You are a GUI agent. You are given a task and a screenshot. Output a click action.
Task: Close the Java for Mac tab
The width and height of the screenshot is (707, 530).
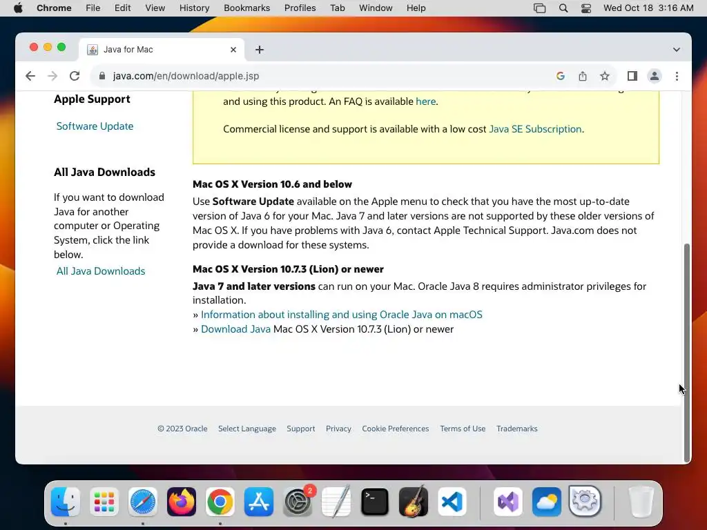233,50
